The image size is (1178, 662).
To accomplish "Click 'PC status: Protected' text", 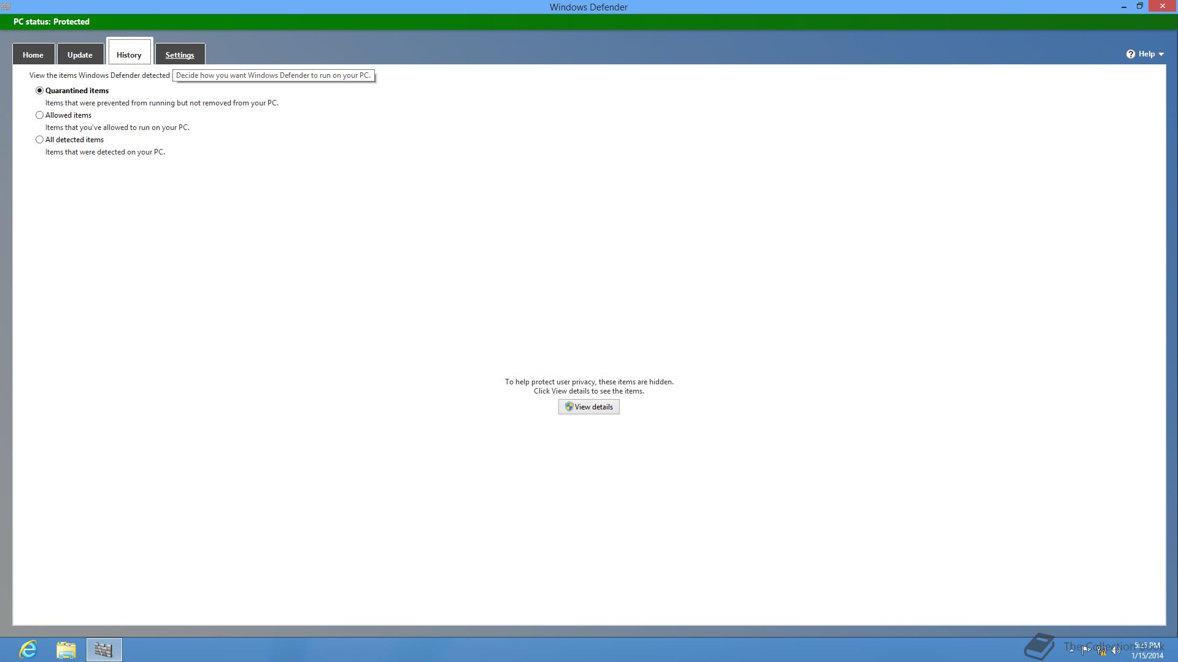I will pos(52,21).
